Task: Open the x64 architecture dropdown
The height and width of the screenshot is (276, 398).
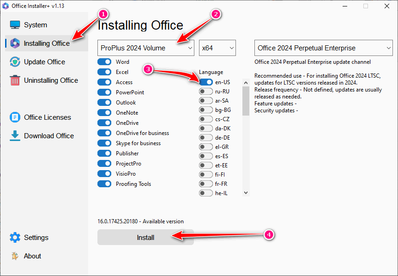Action: tap(217, 48)
